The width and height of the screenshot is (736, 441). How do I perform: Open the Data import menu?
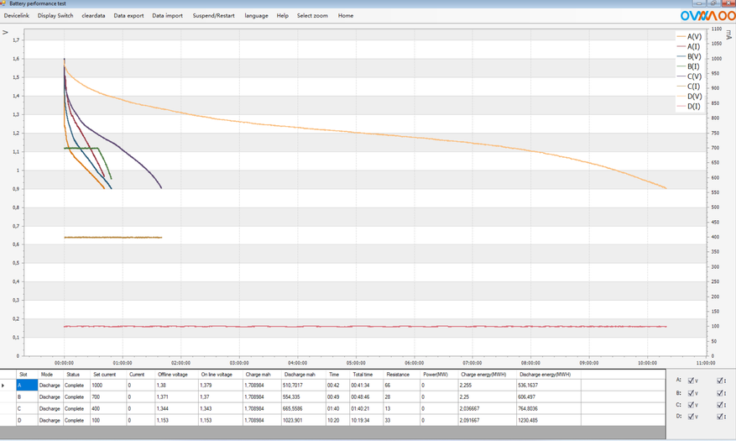click(x=167, y=15)
